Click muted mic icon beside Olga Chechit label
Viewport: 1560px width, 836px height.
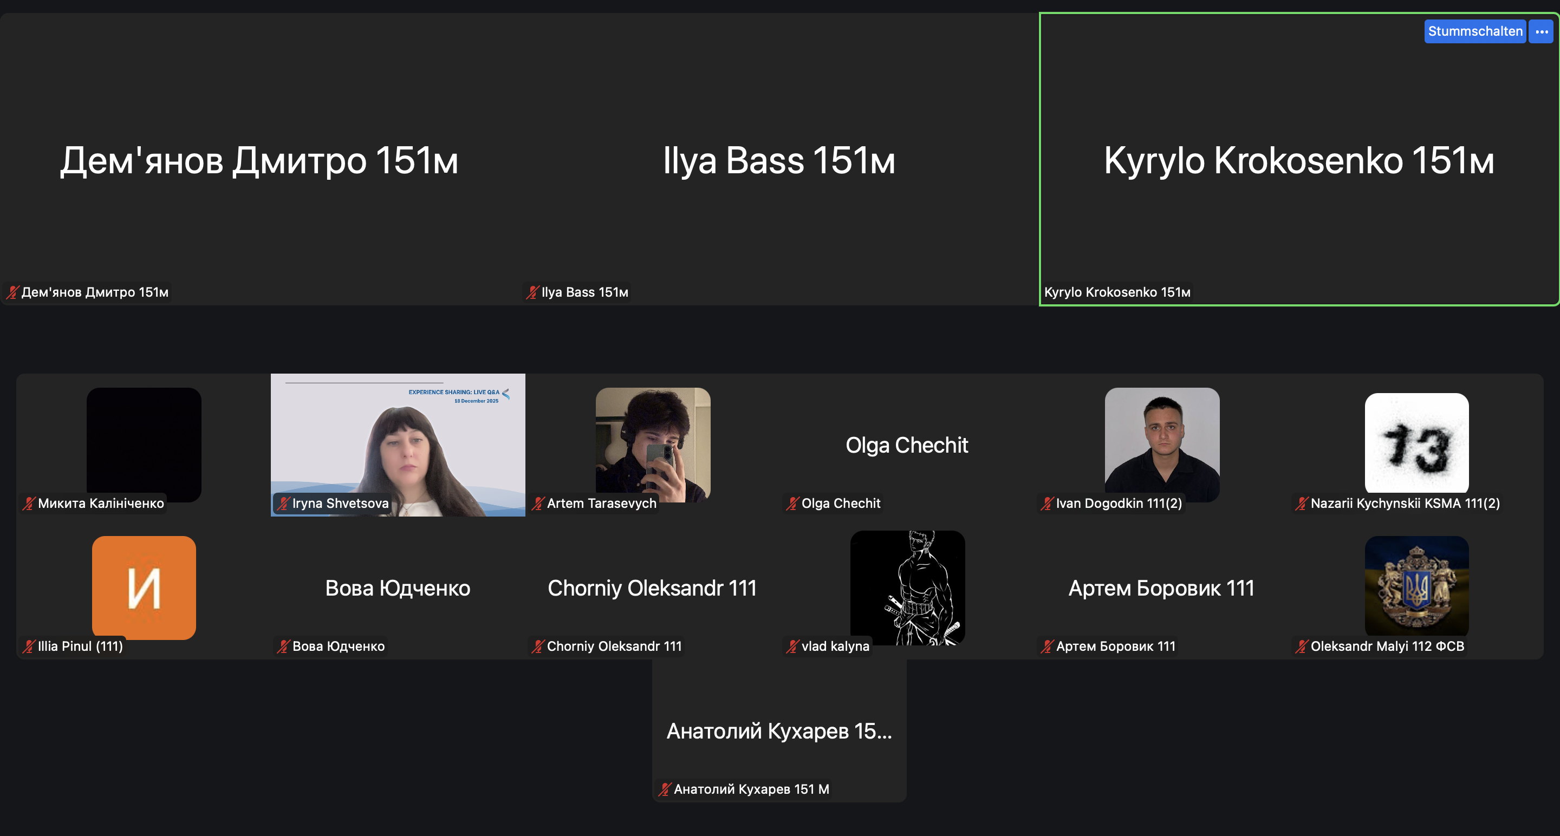pyautogui.click(x=792, y=504)
